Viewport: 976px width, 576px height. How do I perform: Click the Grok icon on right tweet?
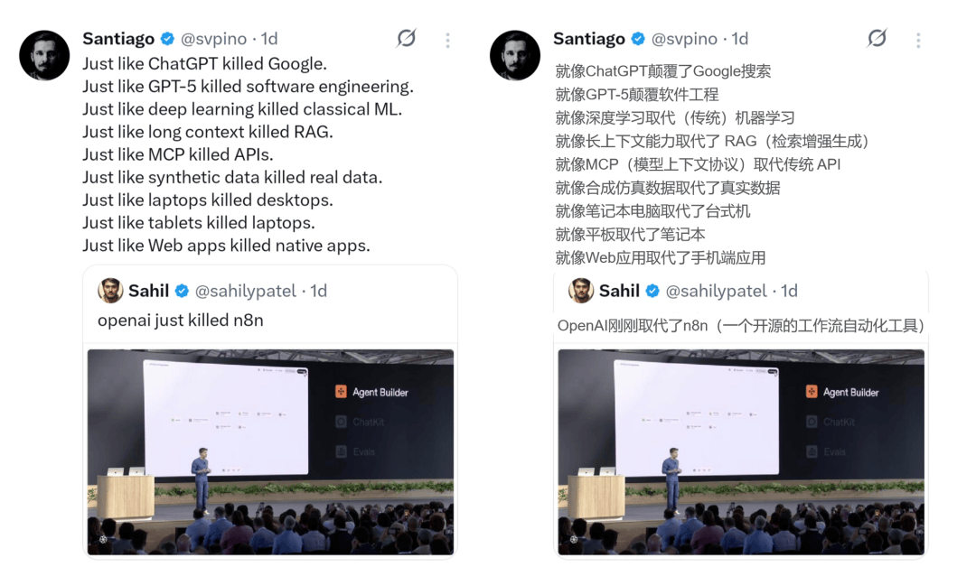tap(877, 39)
